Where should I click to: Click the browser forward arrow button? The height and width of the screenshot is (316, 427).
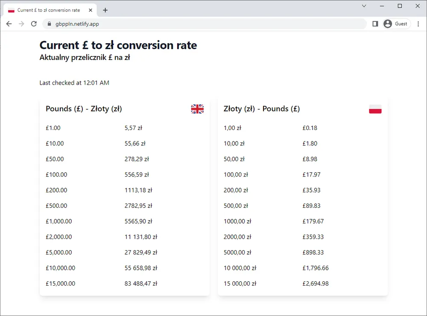pos(21,24)
